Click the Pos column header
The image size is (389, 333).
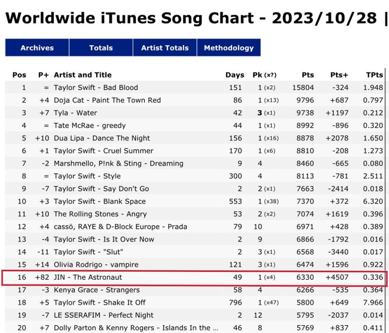pyautogui.click(x=19, y=75)
